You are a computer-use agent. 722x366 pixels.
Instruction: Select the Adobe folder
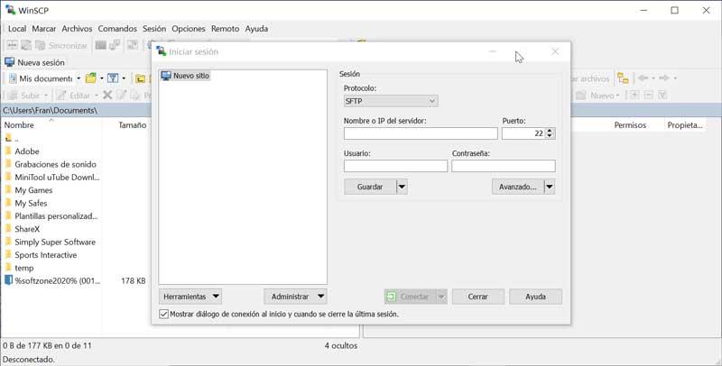click(27, 151)
